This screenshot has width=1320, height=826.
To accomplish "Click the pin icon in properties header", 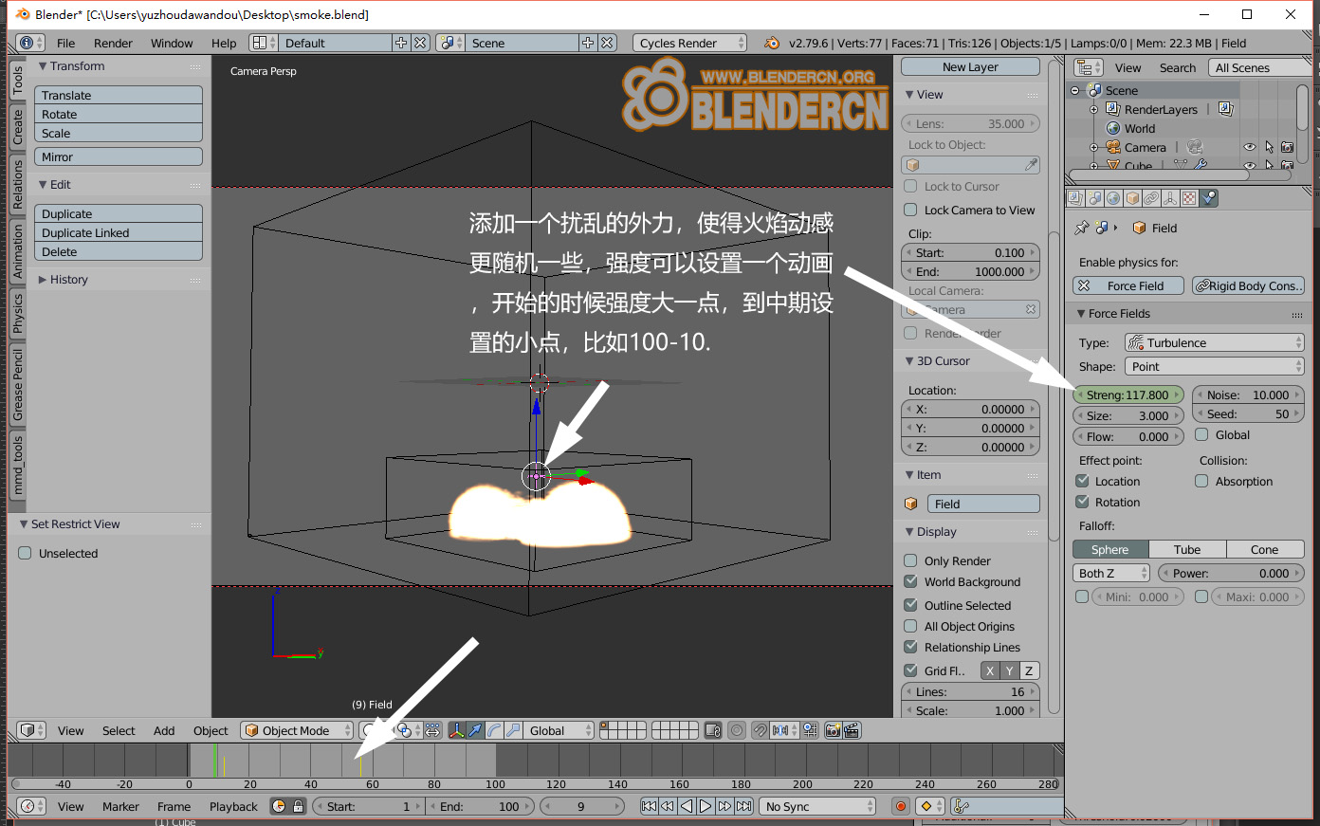I will coord(1081,228).
